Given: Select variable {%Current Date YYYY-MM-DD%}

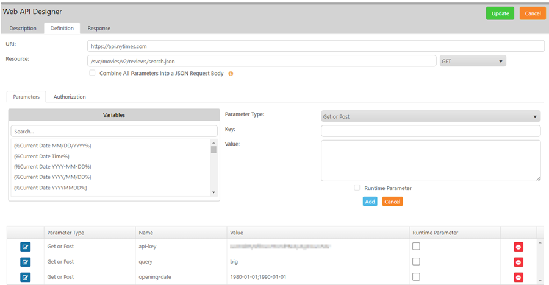Looking at the screenshot, I should click(52, 167).
